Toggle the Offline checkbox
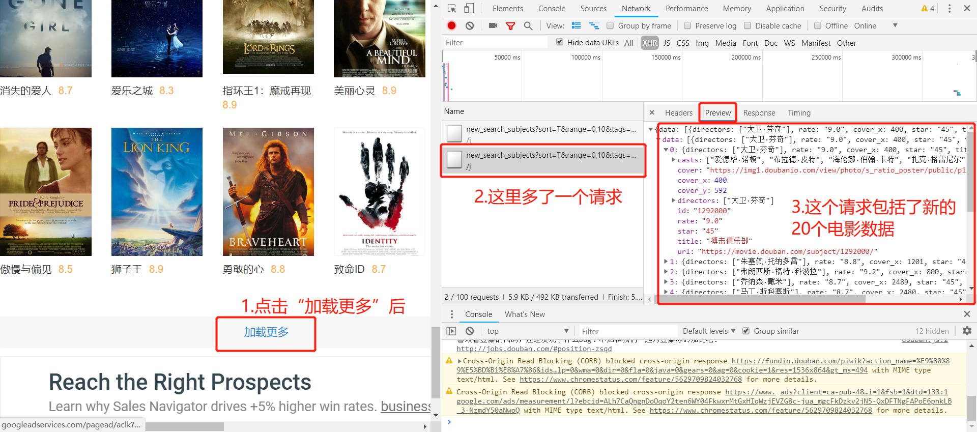 pyautogui.click(x=818, y=25)
